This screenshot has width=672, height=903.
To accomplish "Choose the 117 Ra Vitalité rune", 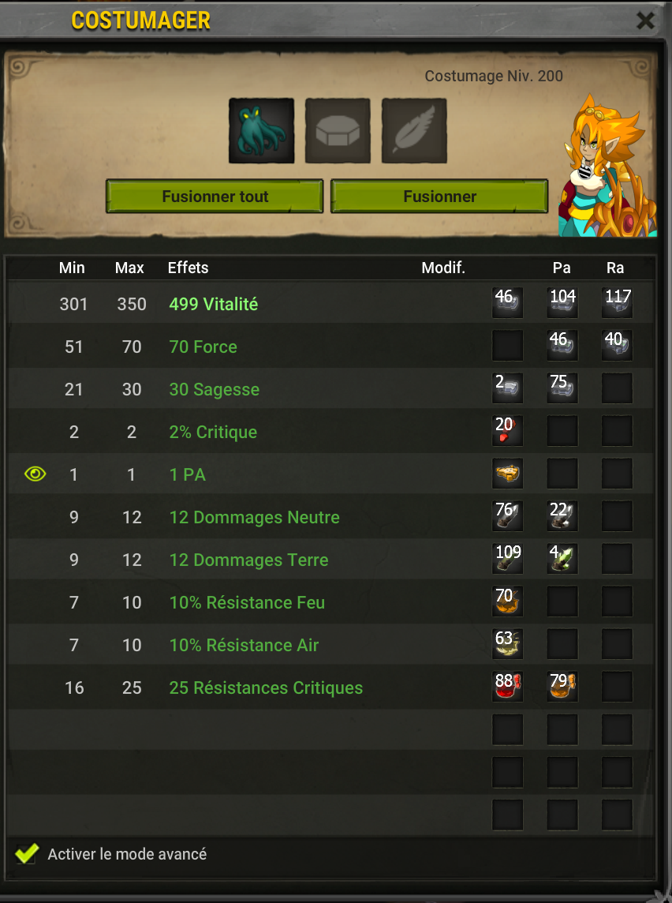I will tap(617, 303).
